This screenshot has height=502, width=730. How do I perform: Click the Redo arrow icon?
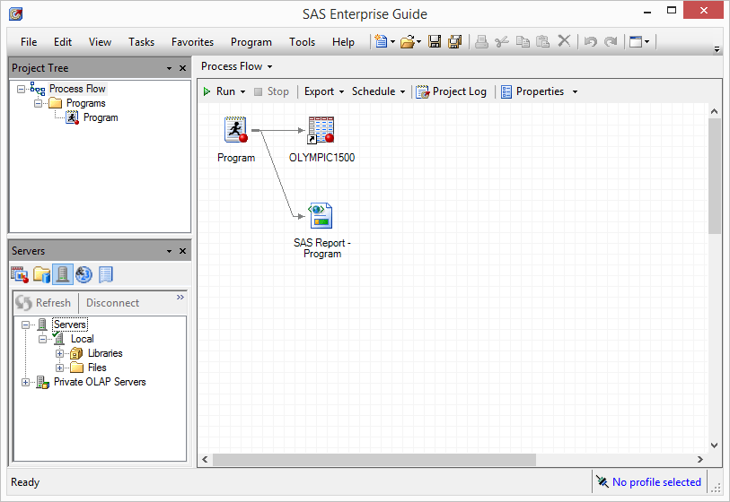tap(611, 42)
